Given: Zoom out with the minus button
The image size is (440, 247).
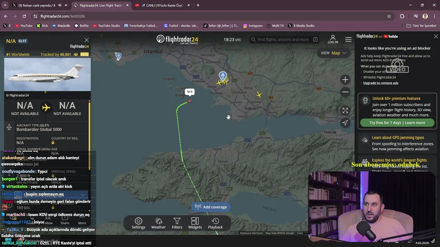Looking at the screenshot, I should click(345, 92).
